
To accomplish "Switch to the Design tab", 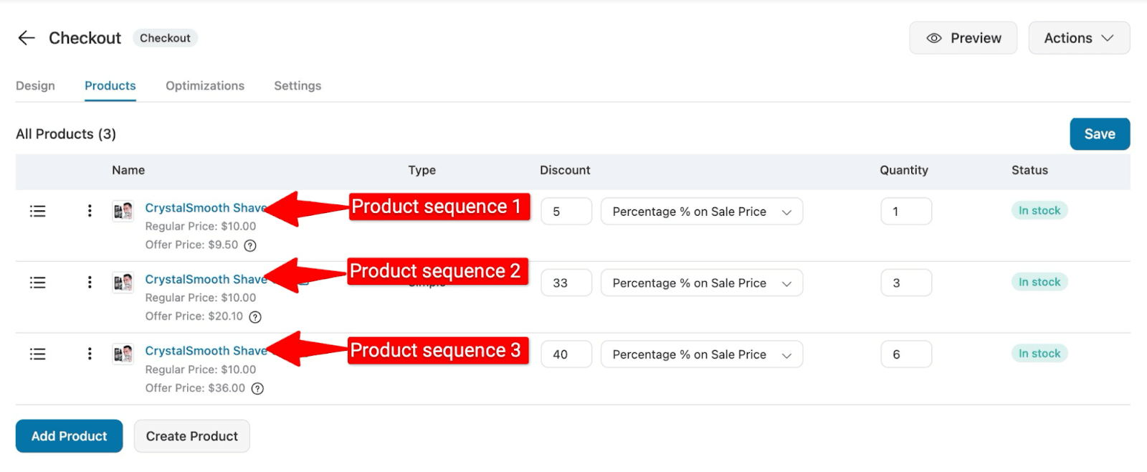I will pos(35,86).
